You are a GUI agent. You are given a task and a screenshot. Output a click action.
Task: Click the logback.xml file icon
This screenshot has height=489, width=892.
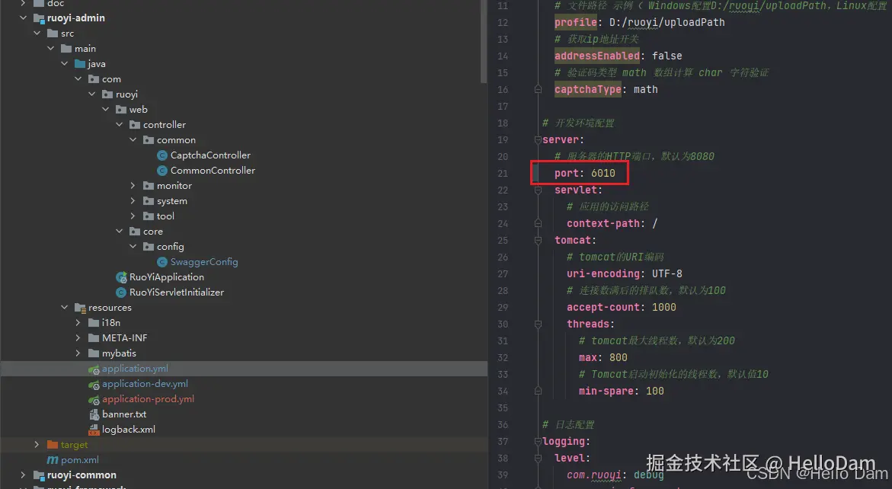coord(94,430)
